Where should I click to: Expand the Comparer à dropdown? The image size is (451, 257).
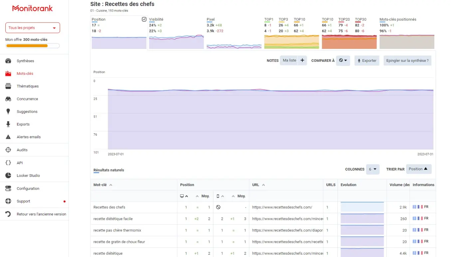pos(343,61)
